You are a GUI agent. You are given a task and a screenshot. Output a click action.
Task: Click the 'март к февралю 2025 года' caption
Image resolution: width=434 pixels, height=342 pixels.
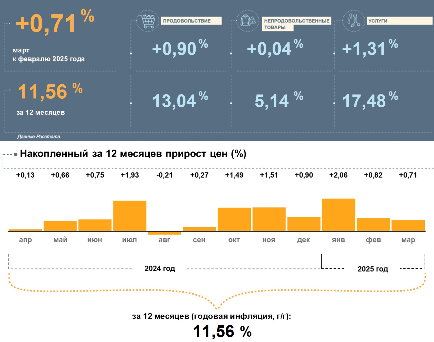pyautogui.click(x=49, y=55)
